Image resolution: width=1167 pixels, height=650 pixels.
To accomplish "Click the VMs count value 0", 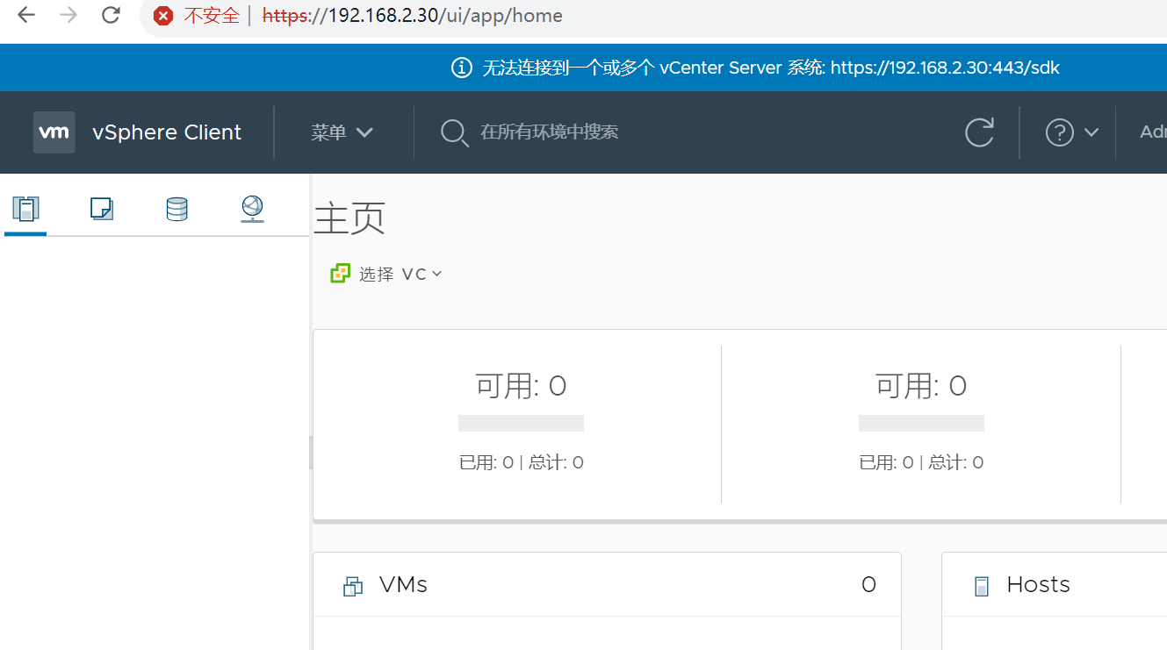I will [x=868, y=585].
